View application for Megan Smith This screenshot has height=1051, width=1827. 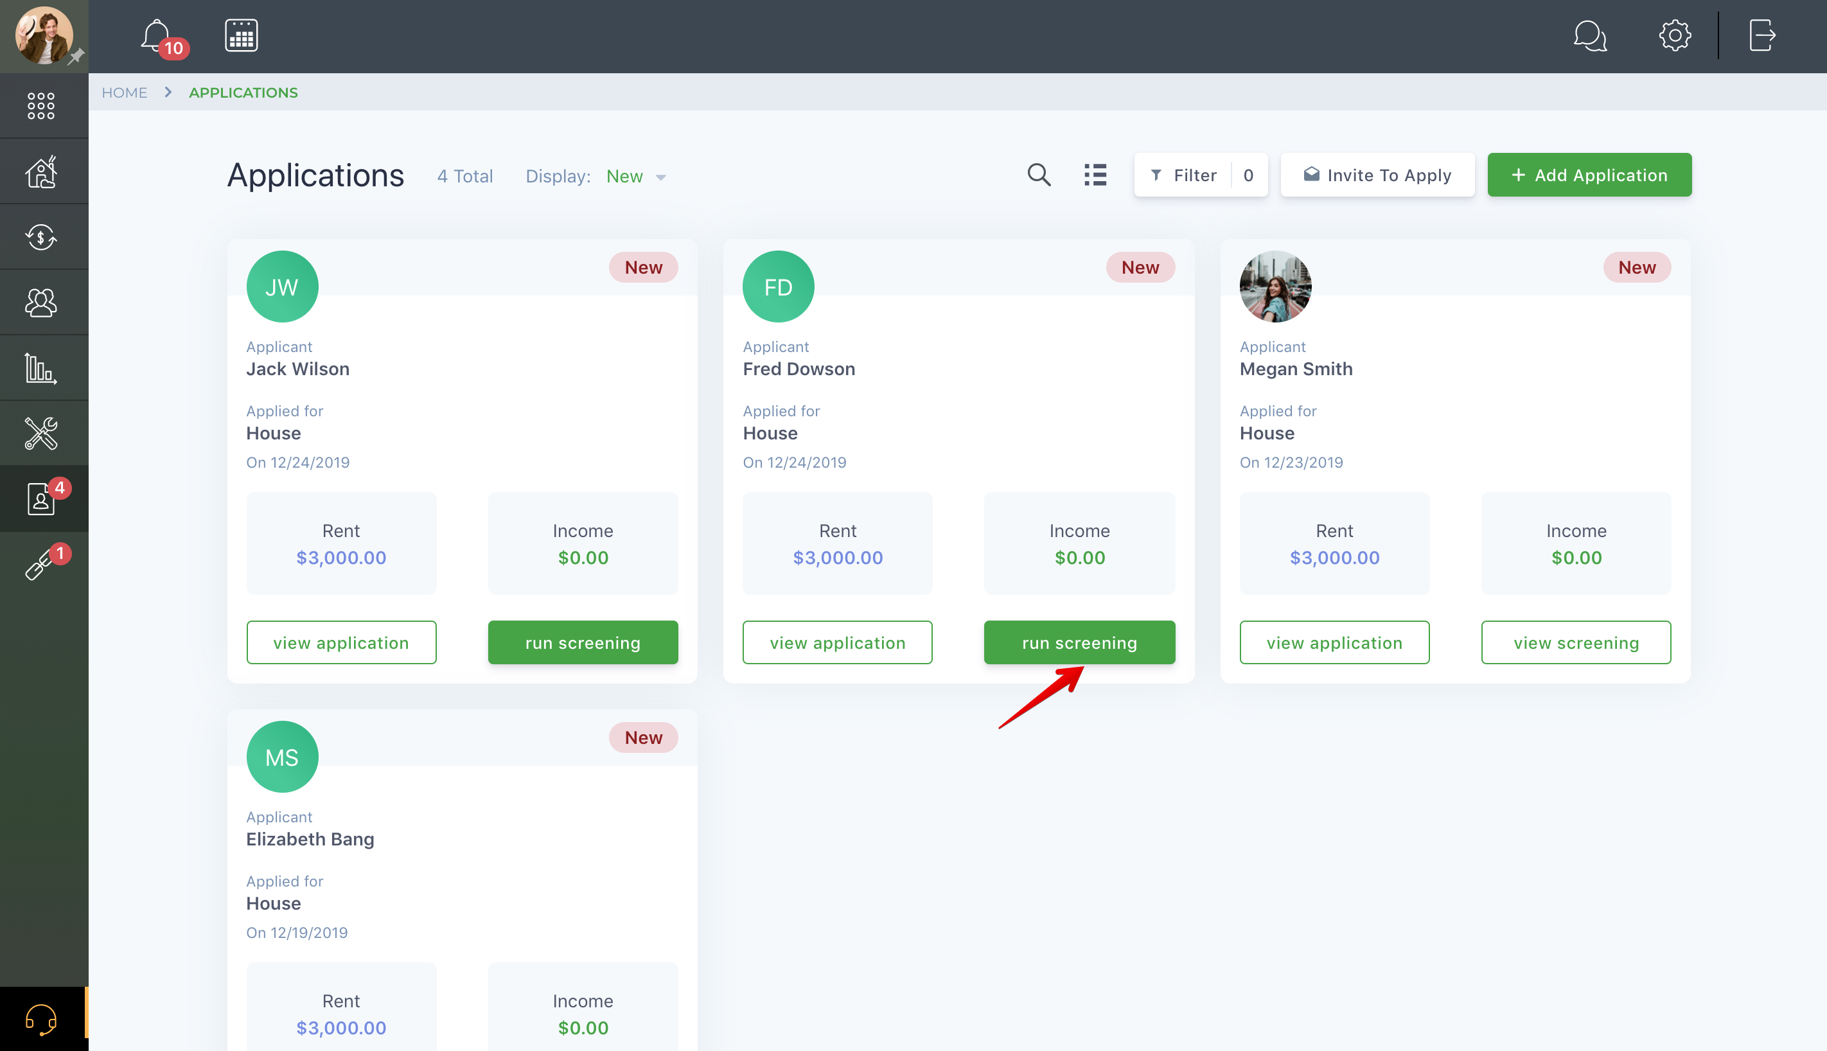click(x=1334, y=642)
